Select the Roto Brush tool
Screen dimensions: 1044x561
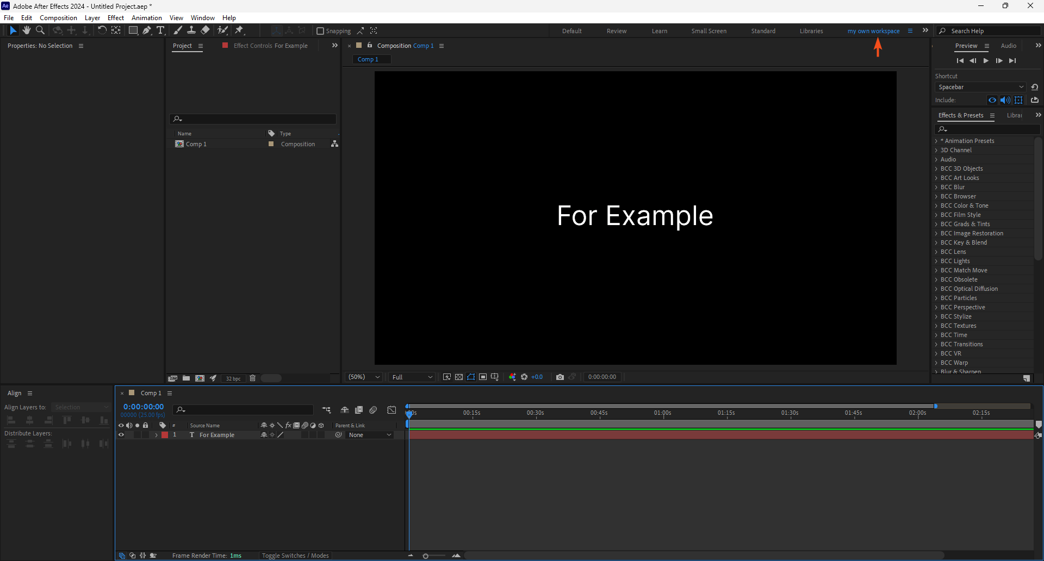222,30
